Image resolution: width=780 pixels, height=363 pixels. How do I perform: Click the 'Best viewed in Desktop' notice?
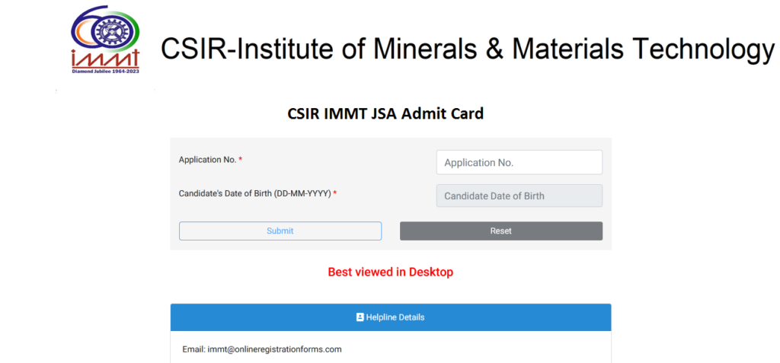(x=391, y=272)
